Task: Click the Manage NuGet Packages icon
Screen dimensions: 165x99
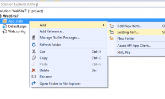Action: tap(34, 37)
